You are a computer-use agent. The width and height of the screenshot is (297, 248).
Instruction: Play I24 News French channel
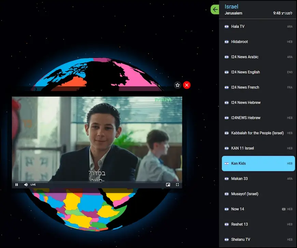pos(245,87)
